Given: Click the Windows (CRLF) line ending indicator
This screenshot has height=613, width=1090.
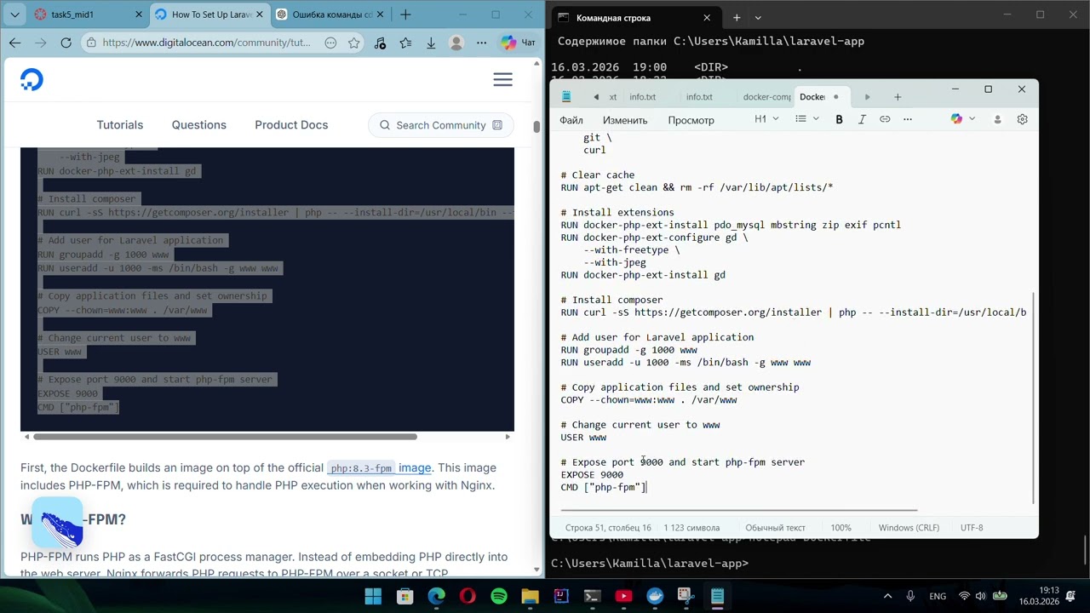Looking at the screenshot, I should coord(909,528).
